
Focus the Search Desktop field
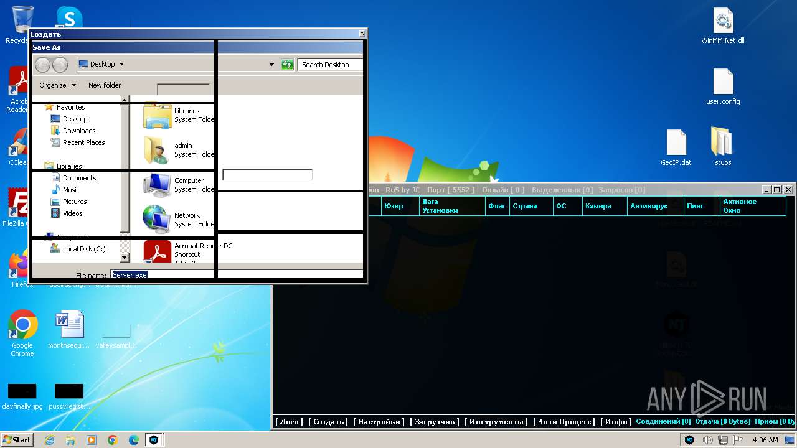pos(330,65)
